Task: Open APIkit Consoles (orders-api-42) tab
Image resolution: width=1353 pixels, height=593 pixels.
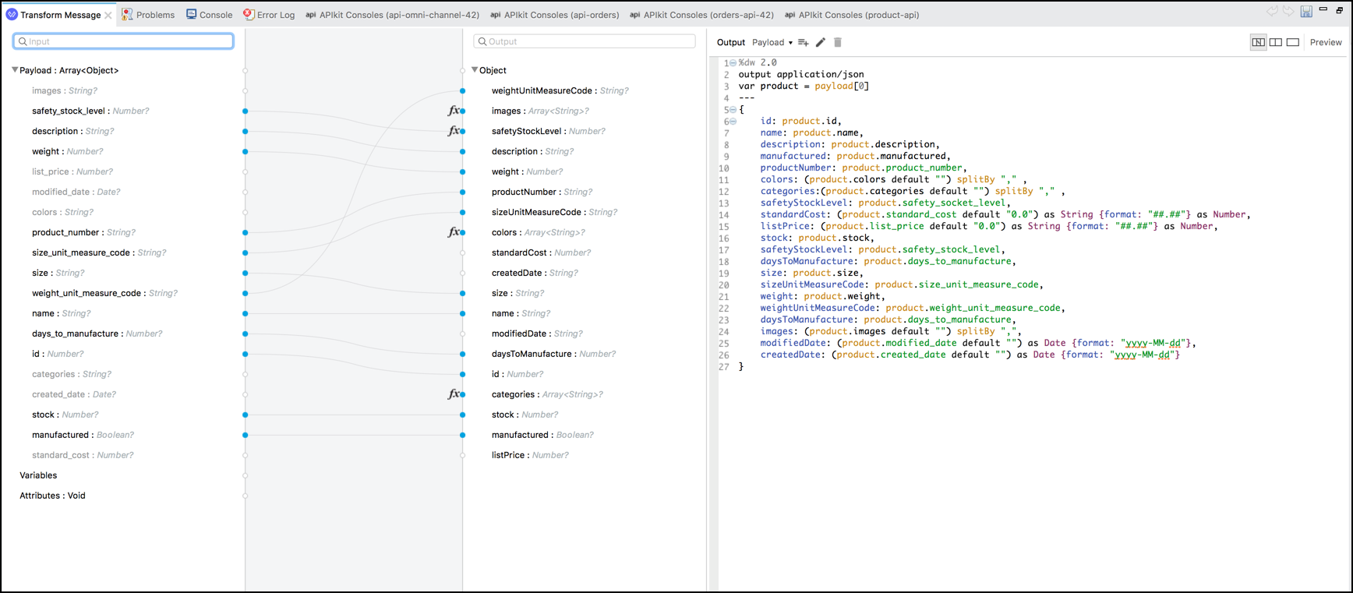Action: point(701,14)
